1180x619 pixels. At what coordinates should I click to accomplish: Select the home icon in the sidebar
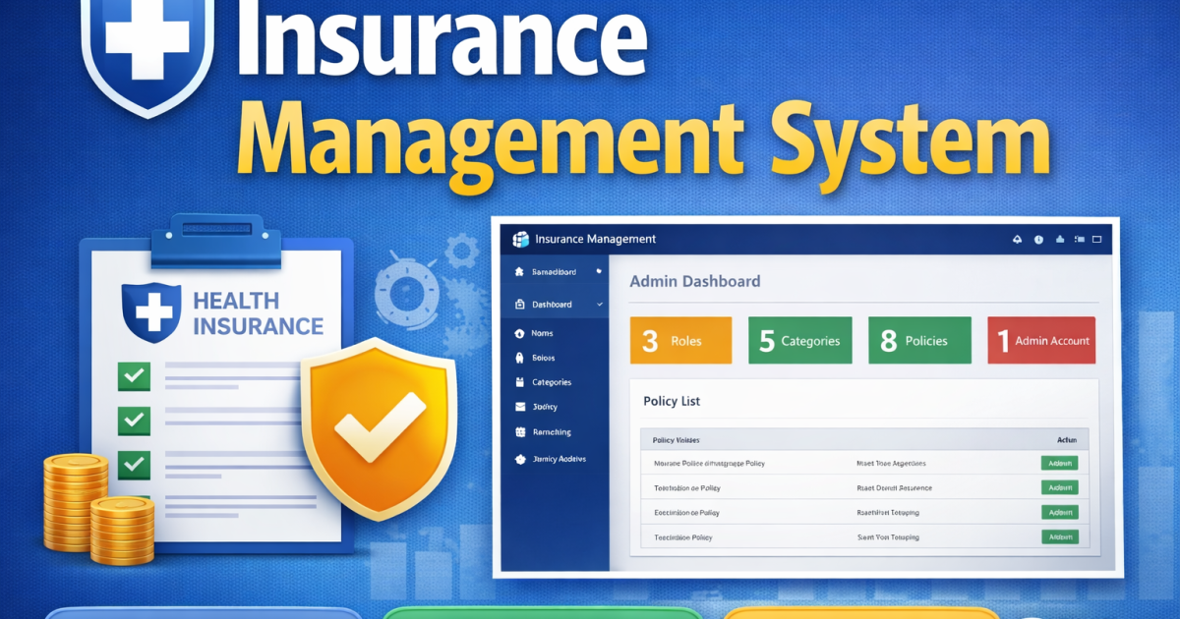tap(520, 271)
